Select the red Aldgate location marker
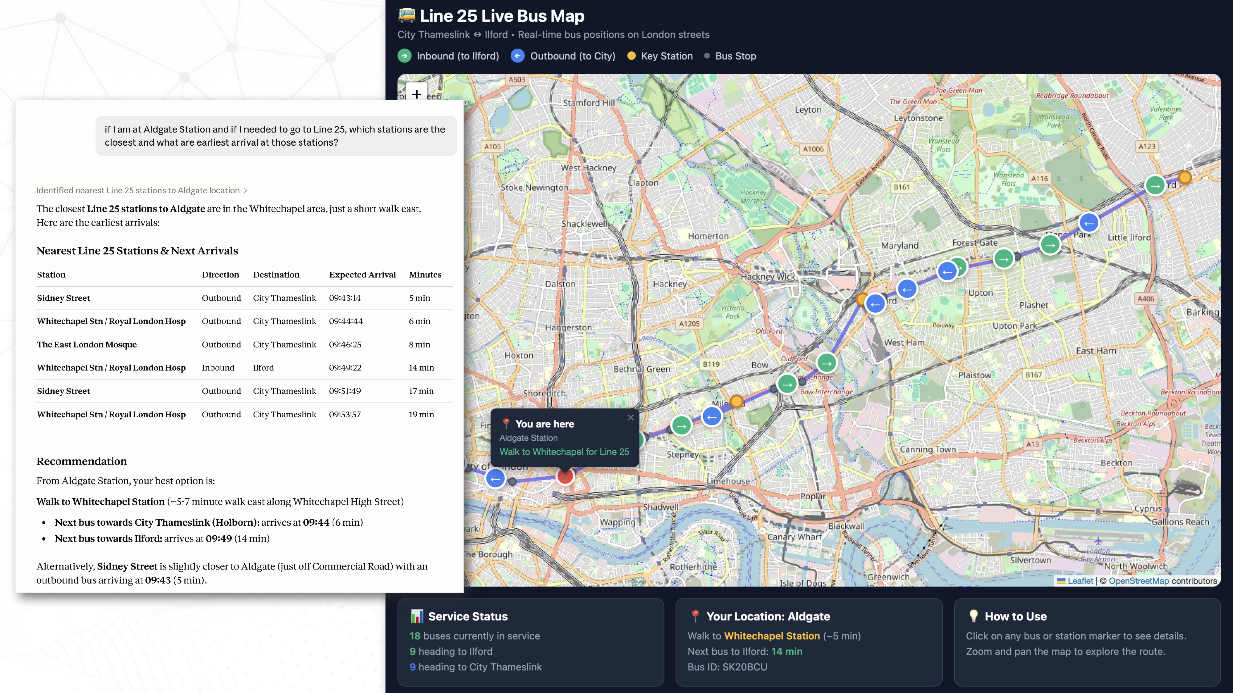 [565, 475]
